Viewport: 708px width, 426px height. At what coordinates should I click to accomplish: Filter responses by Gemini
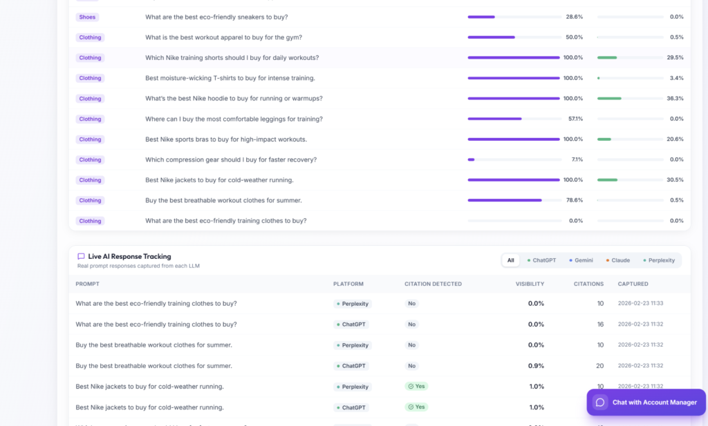[x=581, y=260]
